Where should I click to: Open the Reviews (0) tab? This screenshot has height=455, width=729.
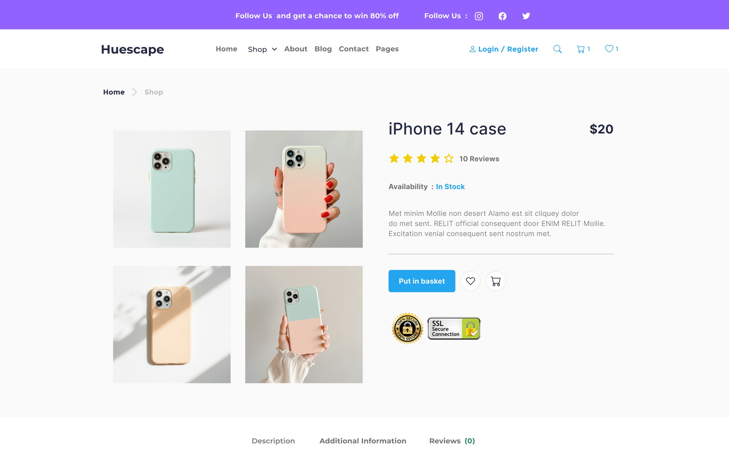452,441
